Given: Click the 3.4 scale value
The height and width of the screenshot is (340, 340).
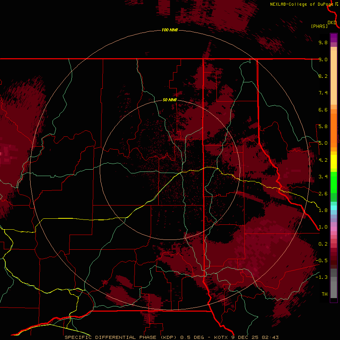Looking at the screenshot, I should (323, 176).
